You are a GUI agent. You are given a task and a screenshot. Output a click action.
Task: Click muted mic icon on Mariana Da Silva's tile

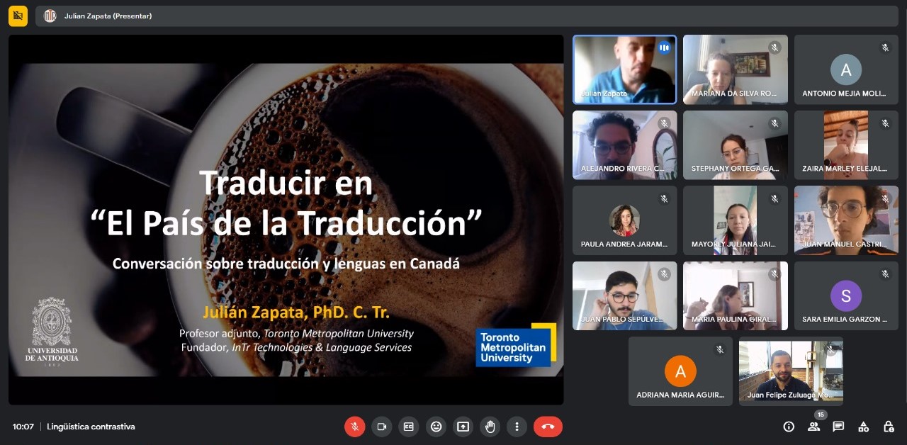coord(774,47)
